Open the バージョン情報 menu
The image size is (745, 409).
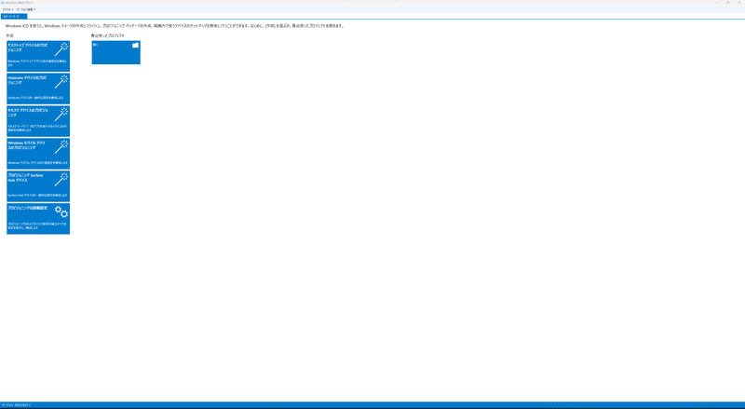point(26,9)
